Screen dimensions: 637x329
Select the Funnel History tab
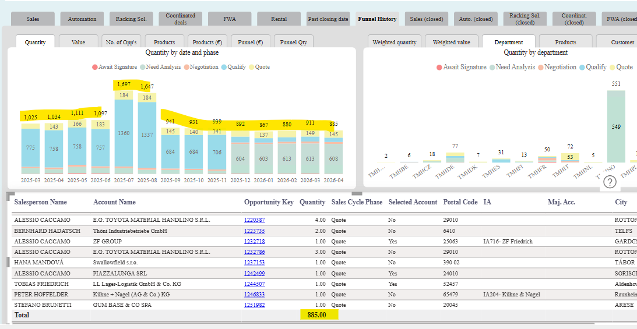(x=378, y=19)
